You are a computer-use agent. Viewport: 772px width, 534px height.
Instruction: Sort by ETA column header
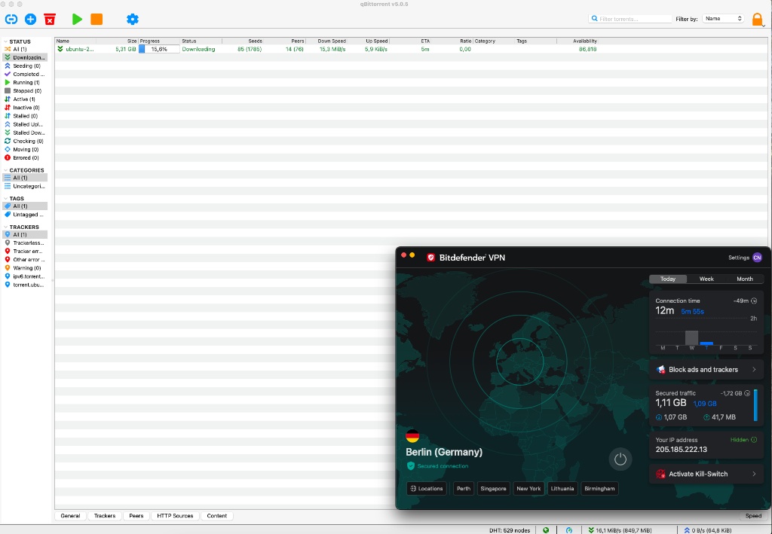(425, 41)
